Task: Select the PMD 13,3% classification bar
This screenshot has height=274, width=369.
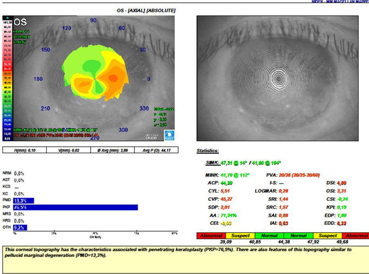Action: pyautogui.click(x=23, y=201)
